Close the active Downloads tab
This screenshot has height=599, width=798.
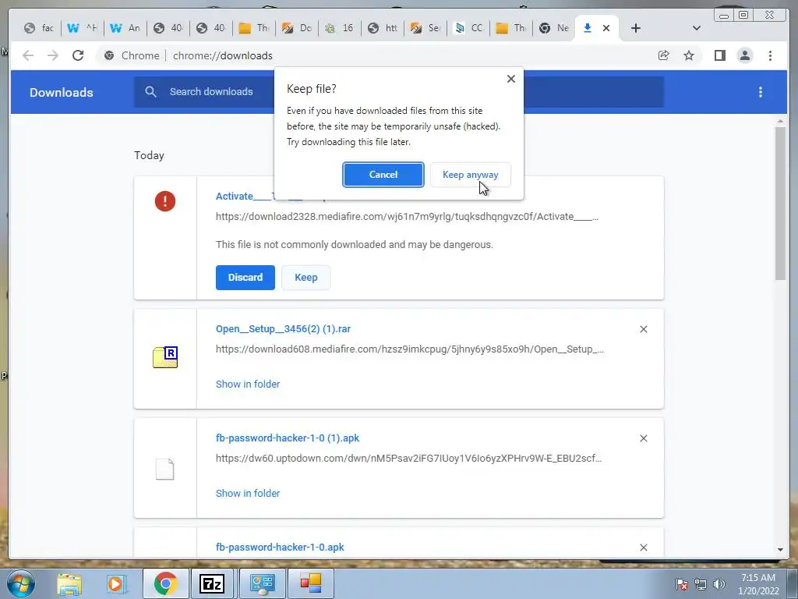[606, 28]
